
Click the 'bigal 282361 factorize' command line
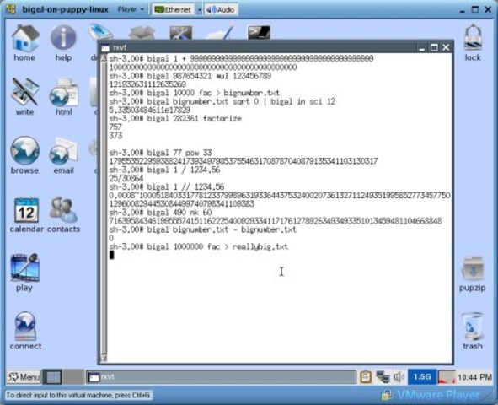(x=175, y=119)
